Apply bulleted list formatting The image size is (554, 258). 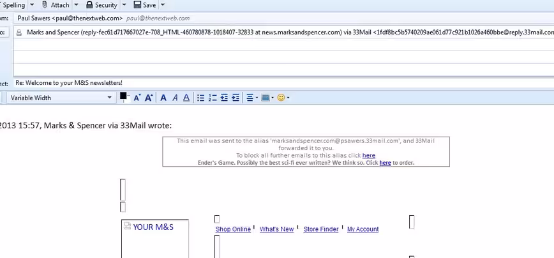[200, 98]
